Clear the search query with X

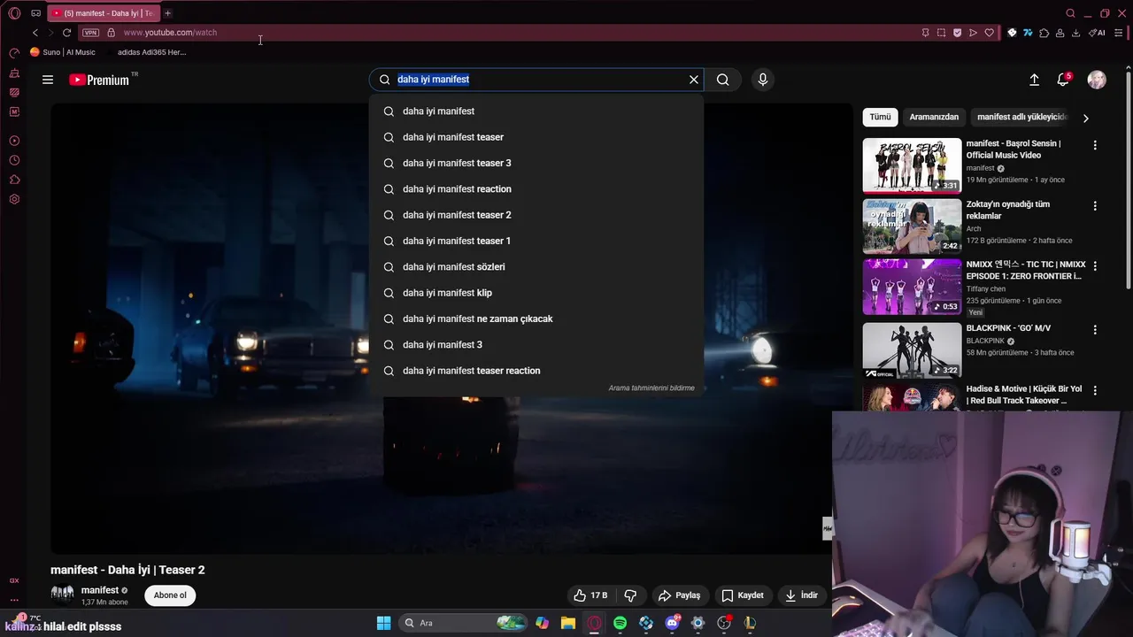coord(694,80)
